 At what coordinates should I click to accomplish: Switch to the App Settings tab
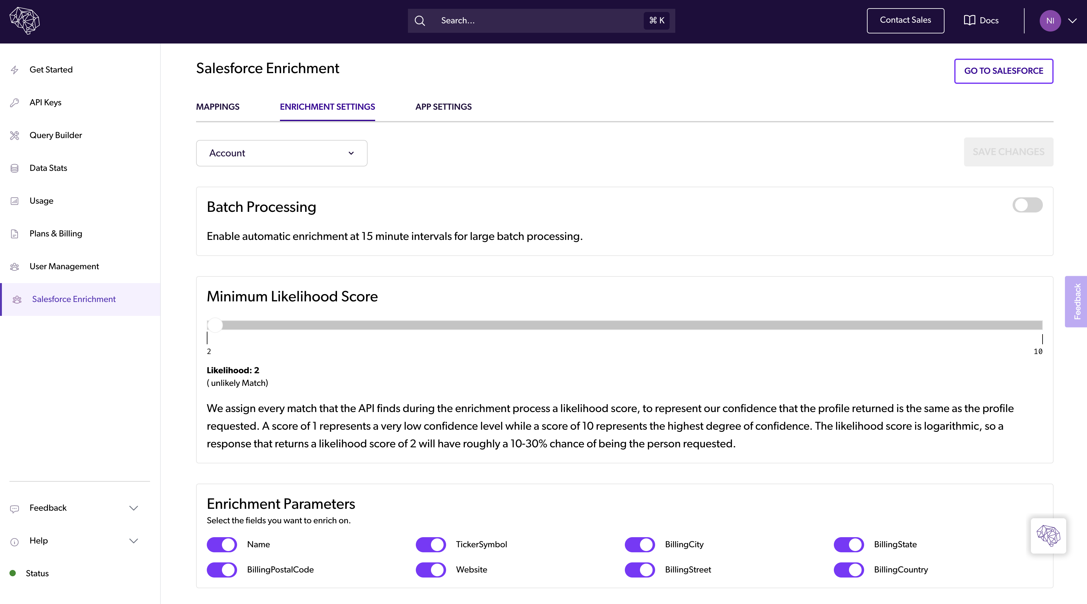[x=443, y=107]
